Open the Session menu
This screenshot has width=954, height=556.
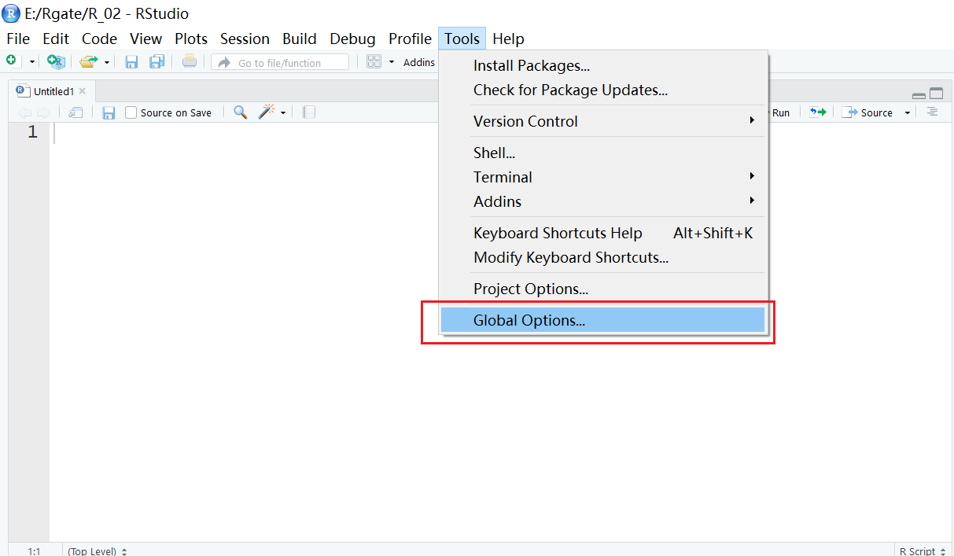pyautogui.click(x=245, y=39)
